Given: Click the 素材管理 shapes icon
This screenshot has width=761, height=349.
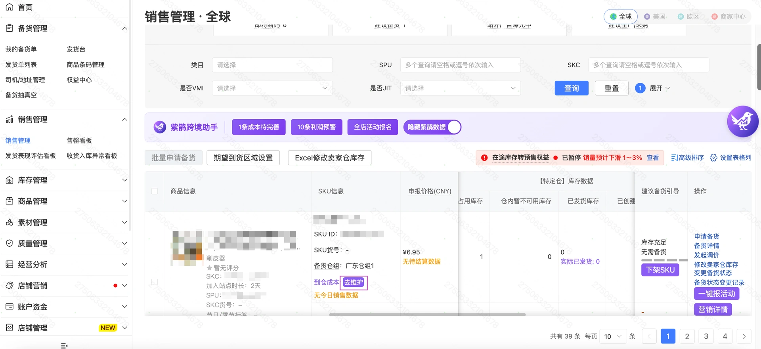Looking at the screenshot, I should click(10, 222).
